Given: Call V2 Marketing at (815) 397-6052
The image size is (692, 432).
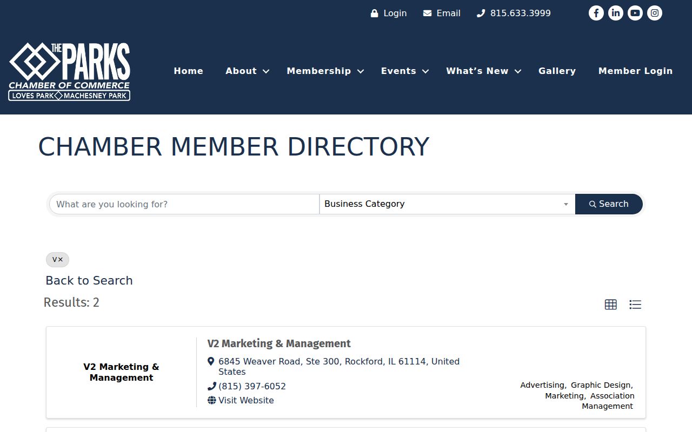Looking at the screenshot, I should pos(252,386).
